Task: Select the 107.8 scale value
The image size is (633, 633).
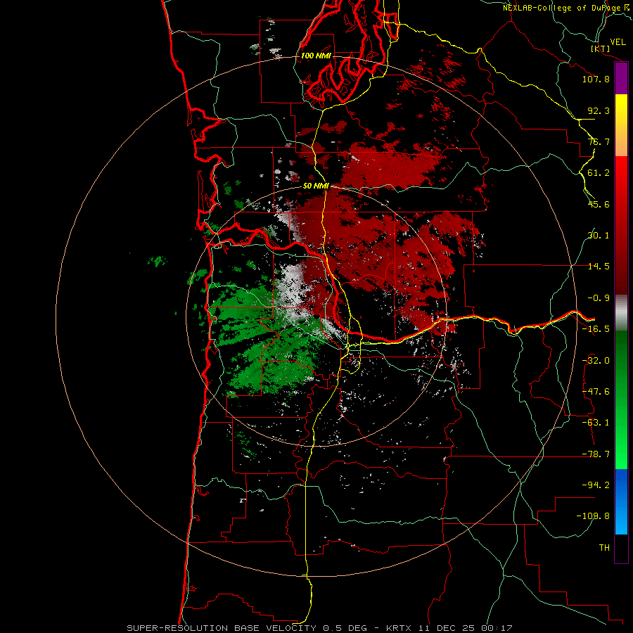Action: point(596,79)
